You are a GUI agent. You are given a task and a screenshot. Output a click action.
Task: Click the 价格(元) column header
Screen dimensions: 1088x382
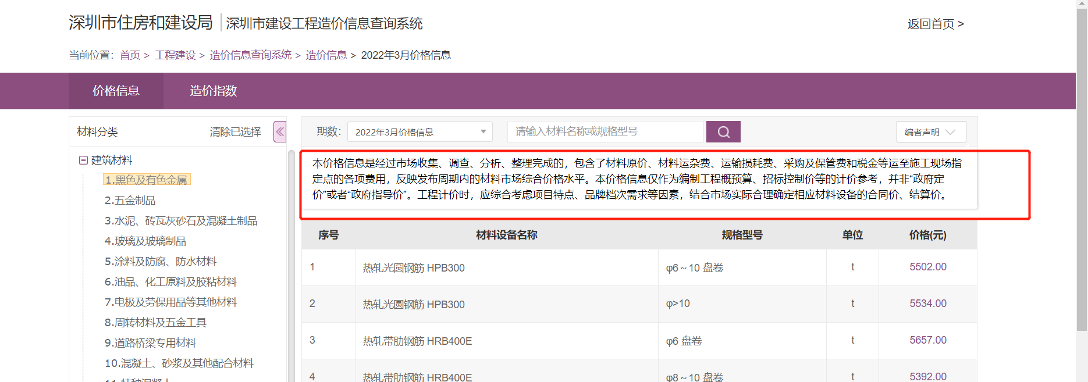pos(927,235)
